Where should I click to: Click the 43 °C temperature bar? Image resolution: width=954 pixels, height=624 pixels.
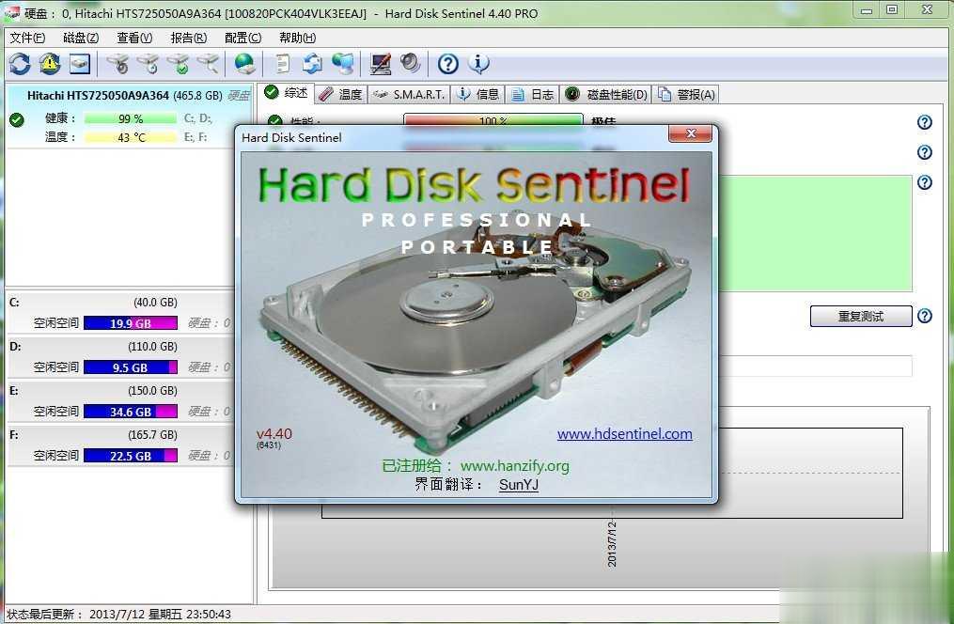point(131,137)
